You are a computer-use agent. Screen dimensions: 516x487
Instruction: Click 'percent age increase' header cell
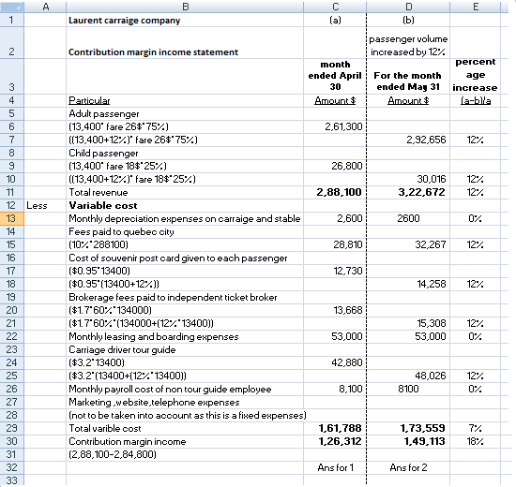476,77
